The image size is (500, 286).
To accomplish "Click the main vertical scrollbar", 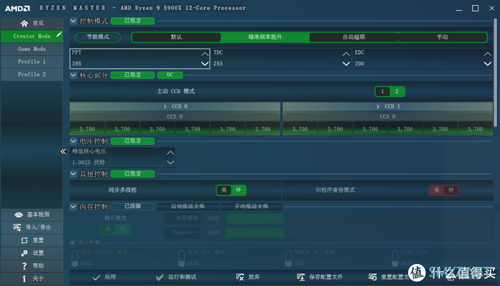I will [495, 73].
